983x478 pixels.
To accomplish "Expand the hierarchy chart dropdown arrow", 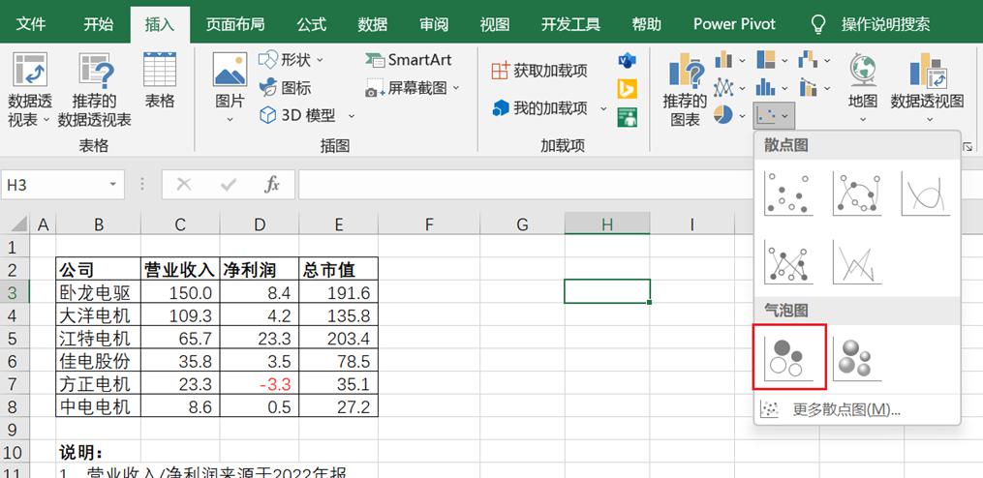I will (x=784, y=61).
